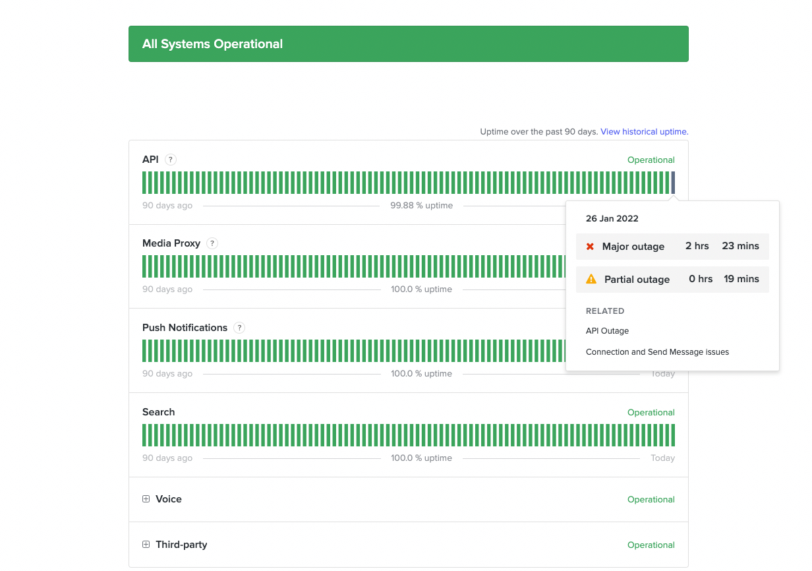Open the Push Notifications help tooltip icon

pos(239,328)
